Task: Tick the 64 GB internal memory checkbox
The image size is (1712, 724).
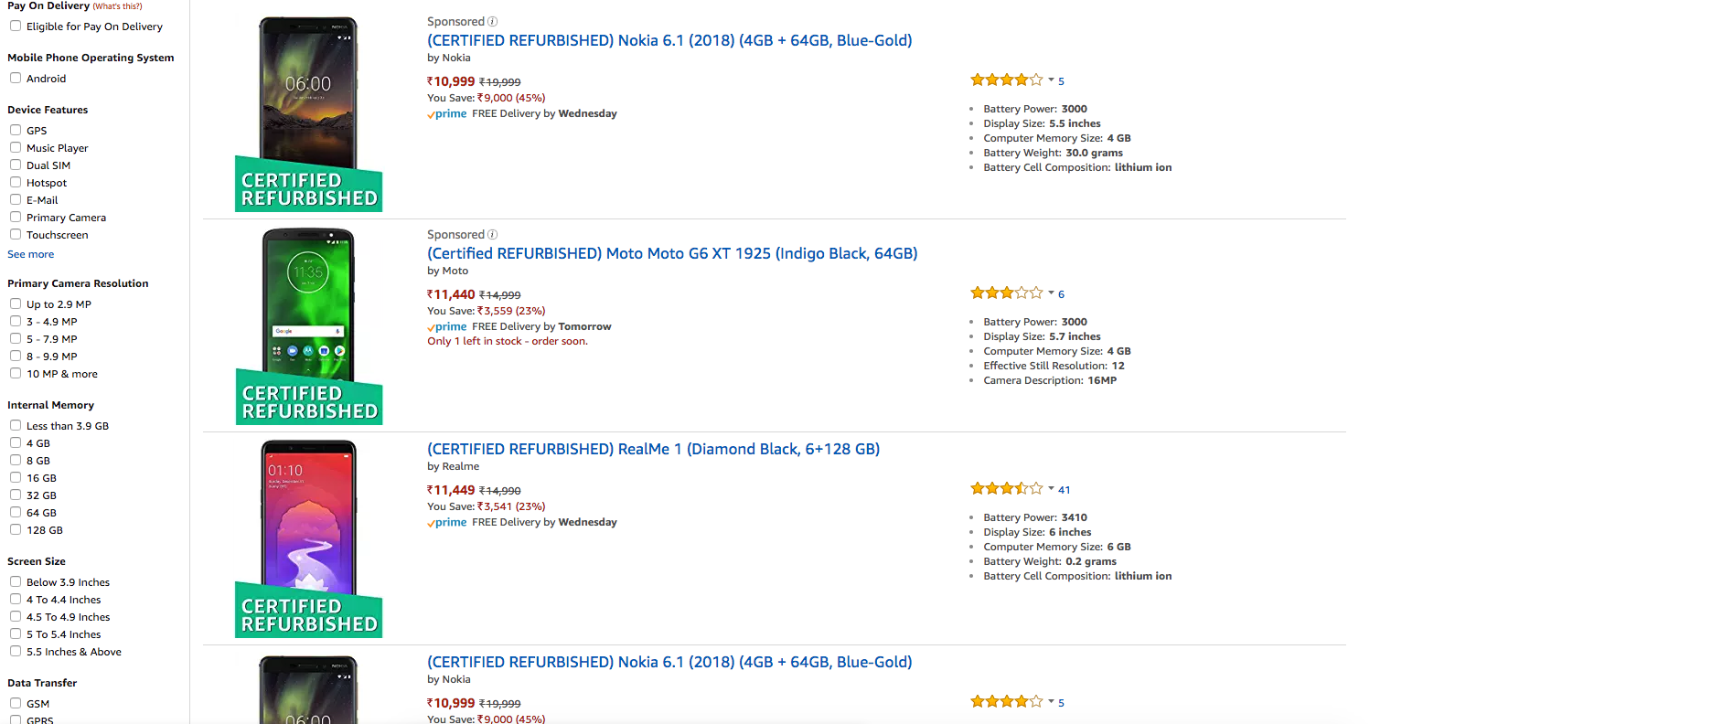Action: coord(16,513)
